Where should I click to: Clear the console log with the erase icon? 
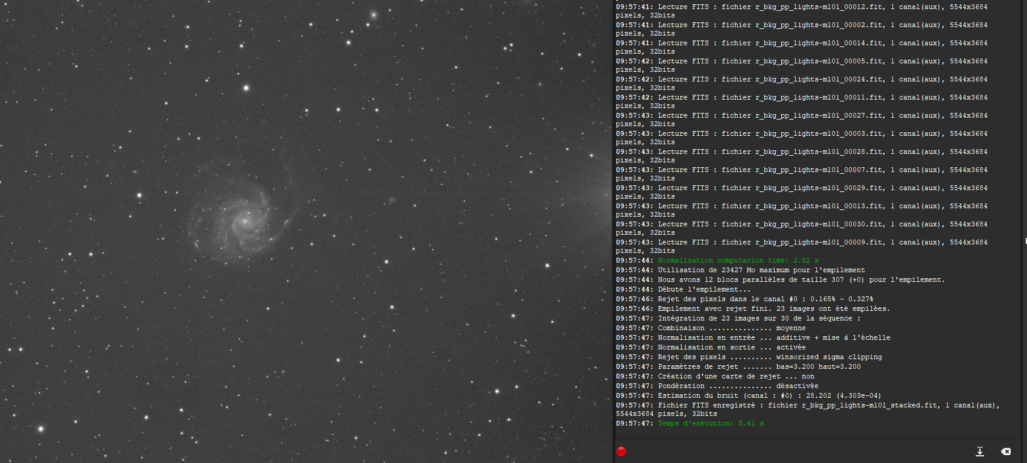pos(1006,452)
